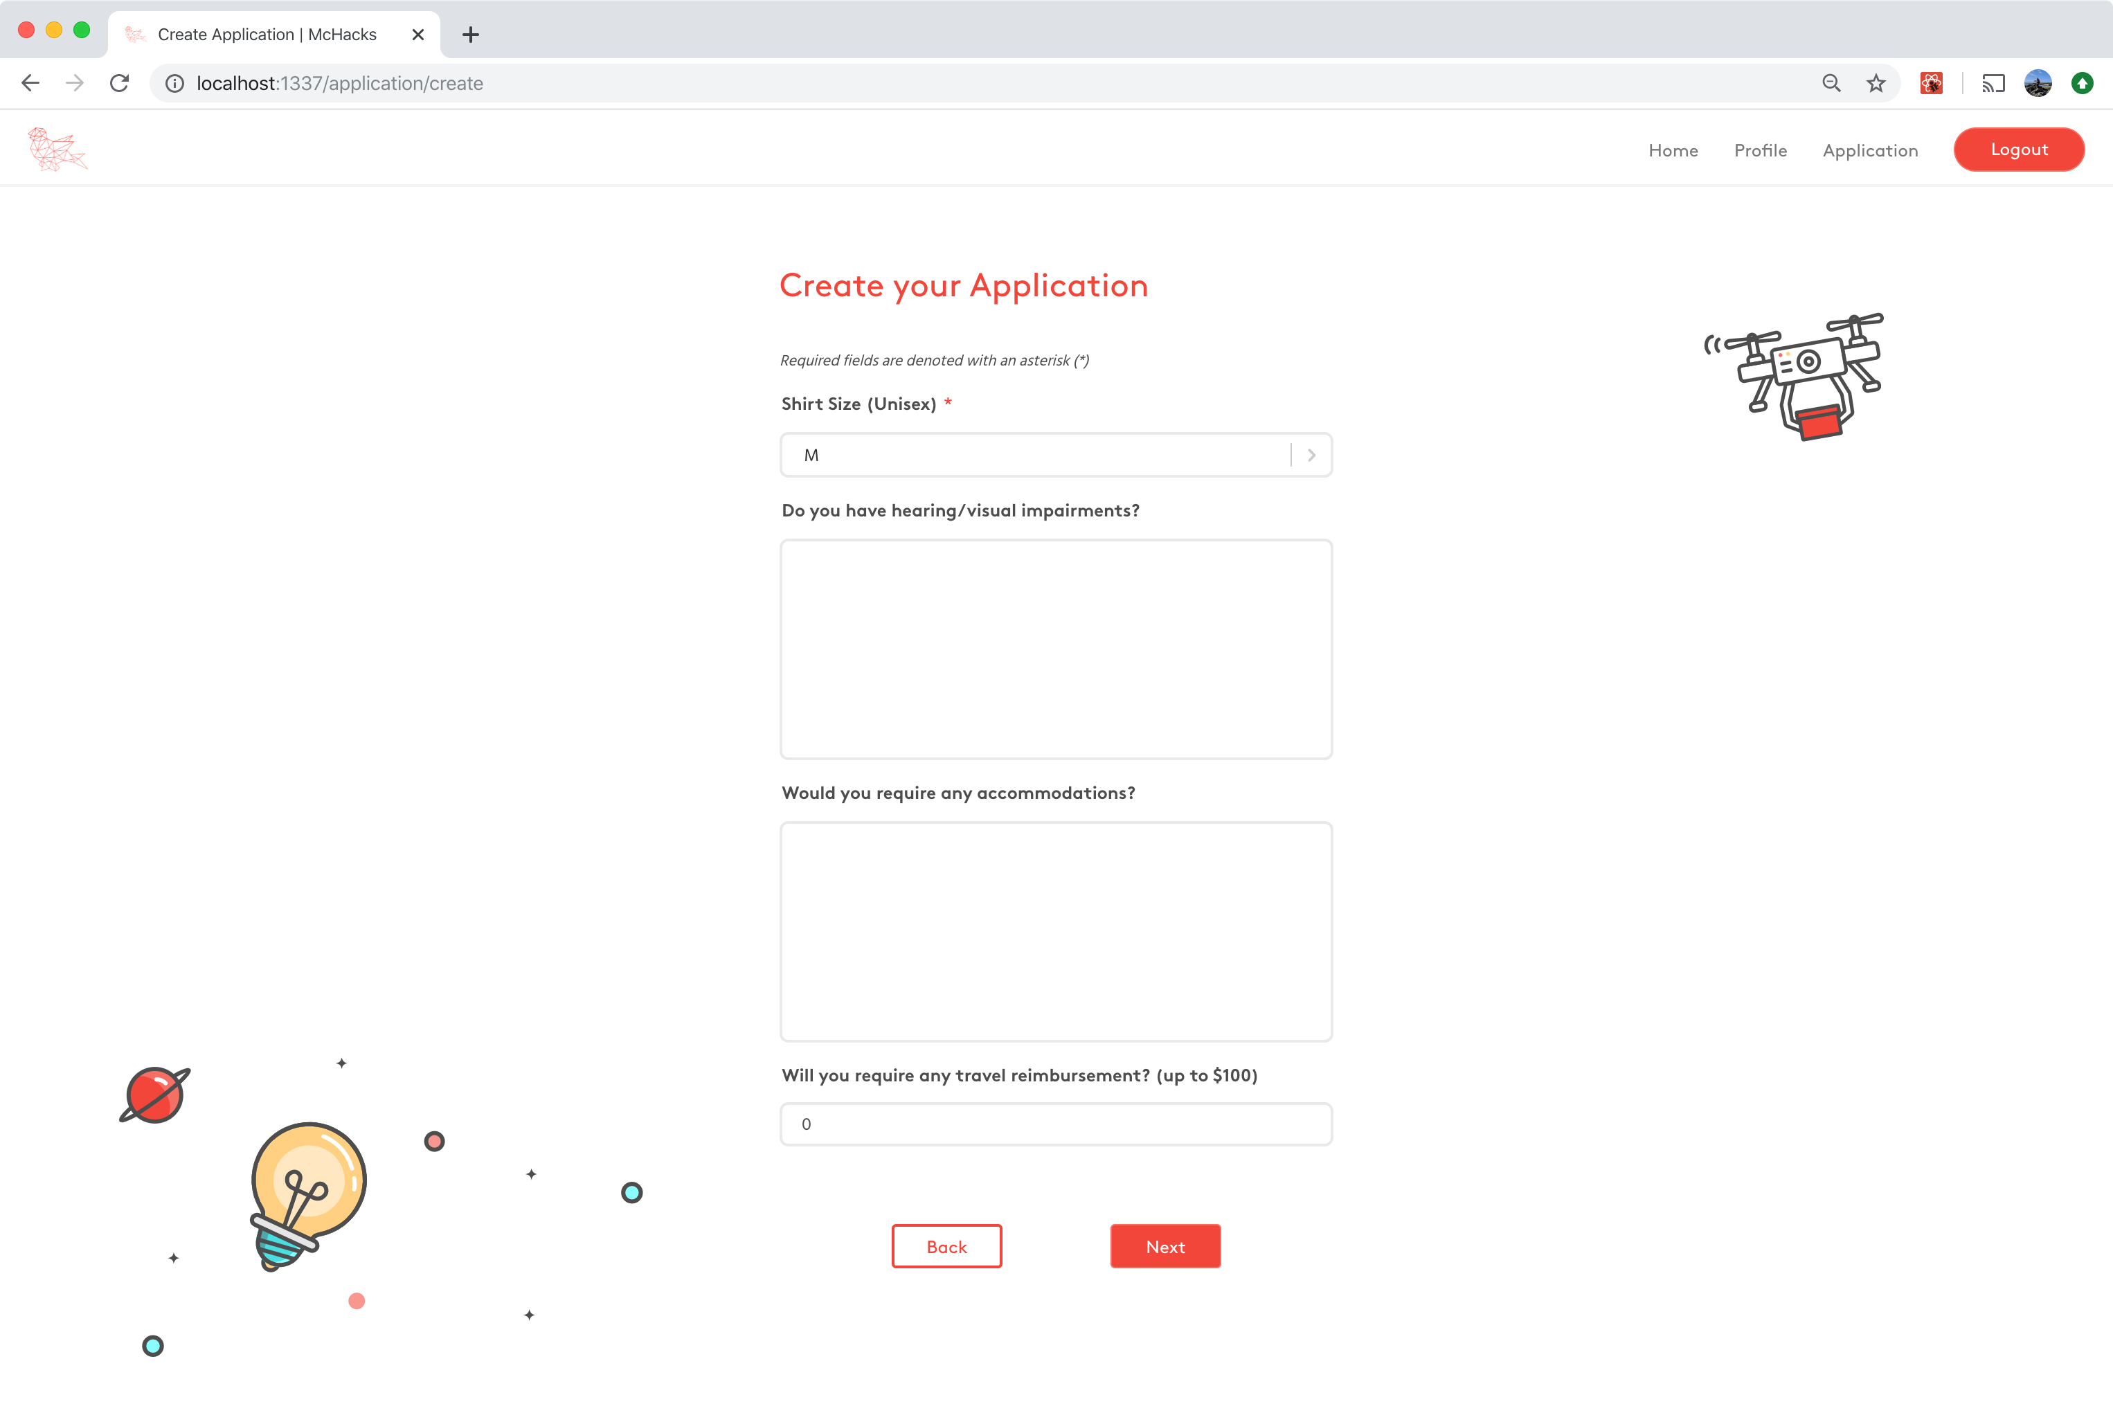Focus the travel reimbursement amount field
Image resolution: width=2113 pixels, height=1422 pixels.
tap(1056, 1124)
